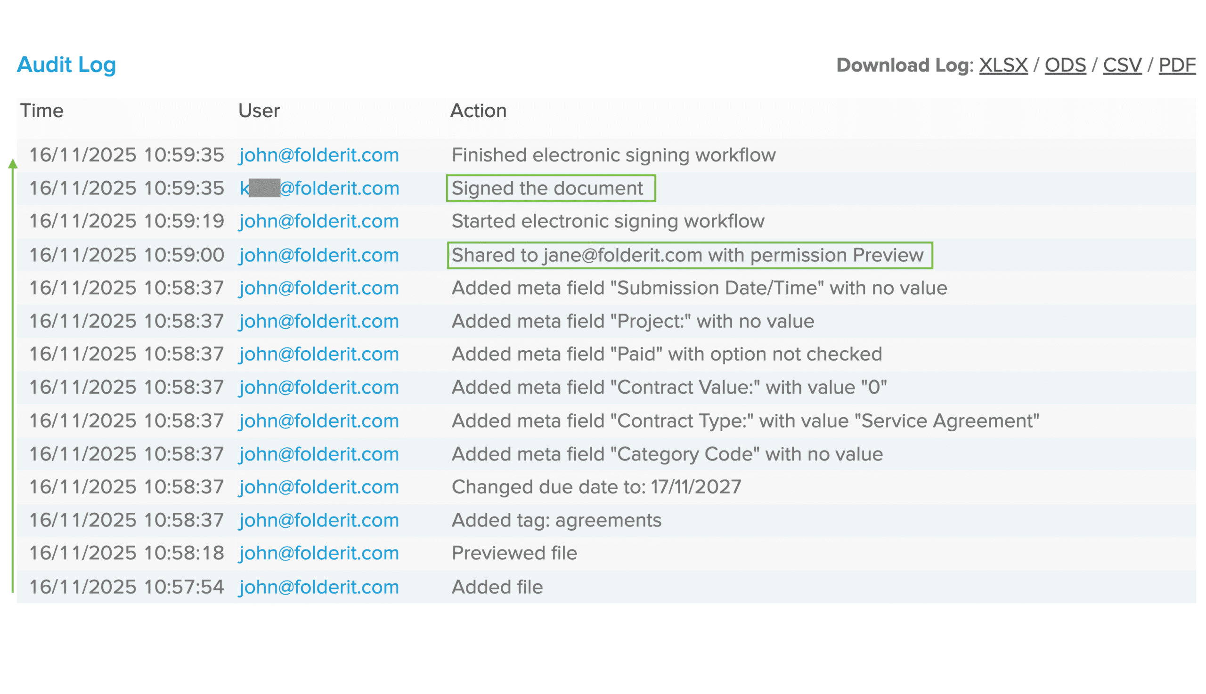Select the redacted signer email address
Viewport: 1206px width, 694px height.
pos(318,188)
